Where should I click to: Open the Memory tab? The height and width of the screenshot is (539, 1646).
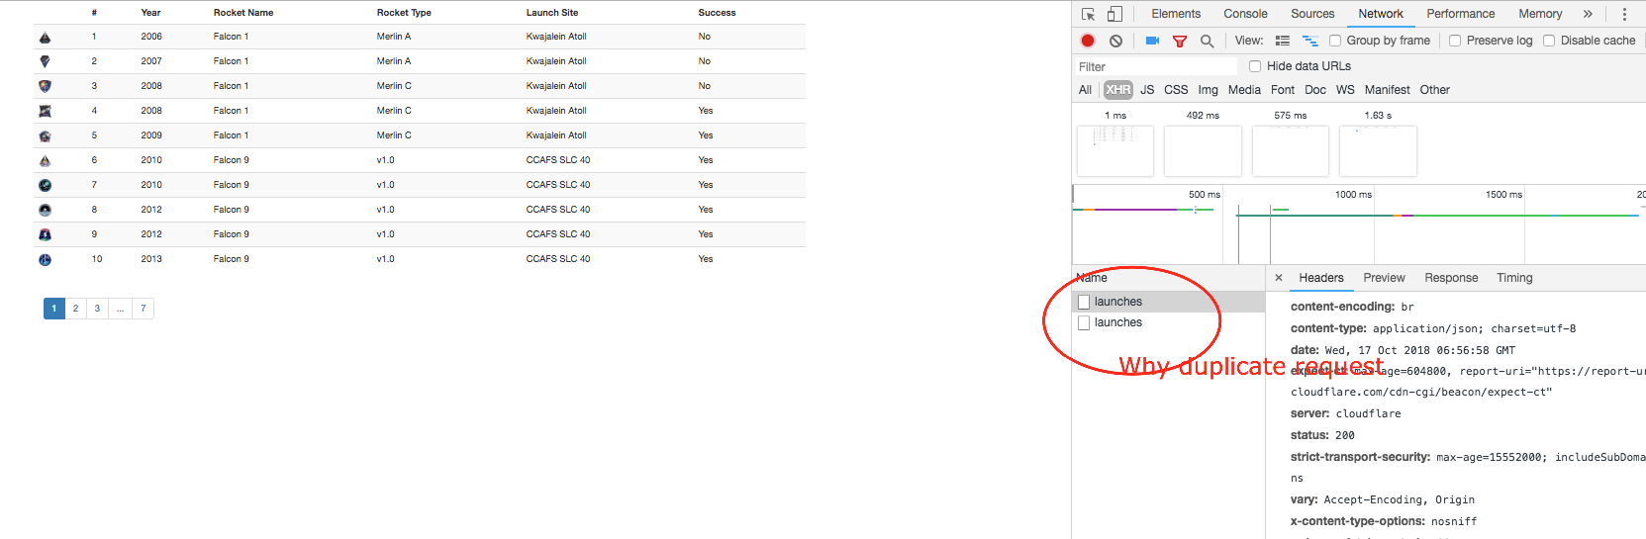(1540, 14)
